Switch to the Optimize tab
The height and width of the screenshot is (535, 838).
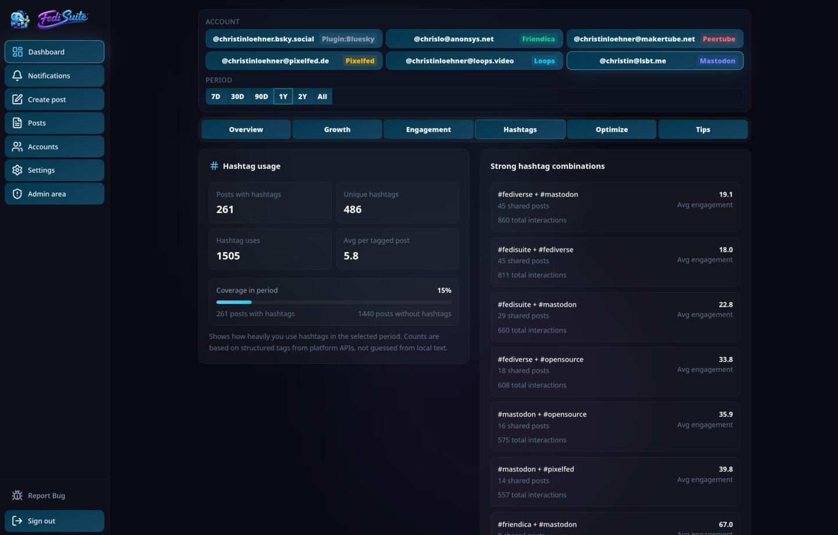point(612,129)
